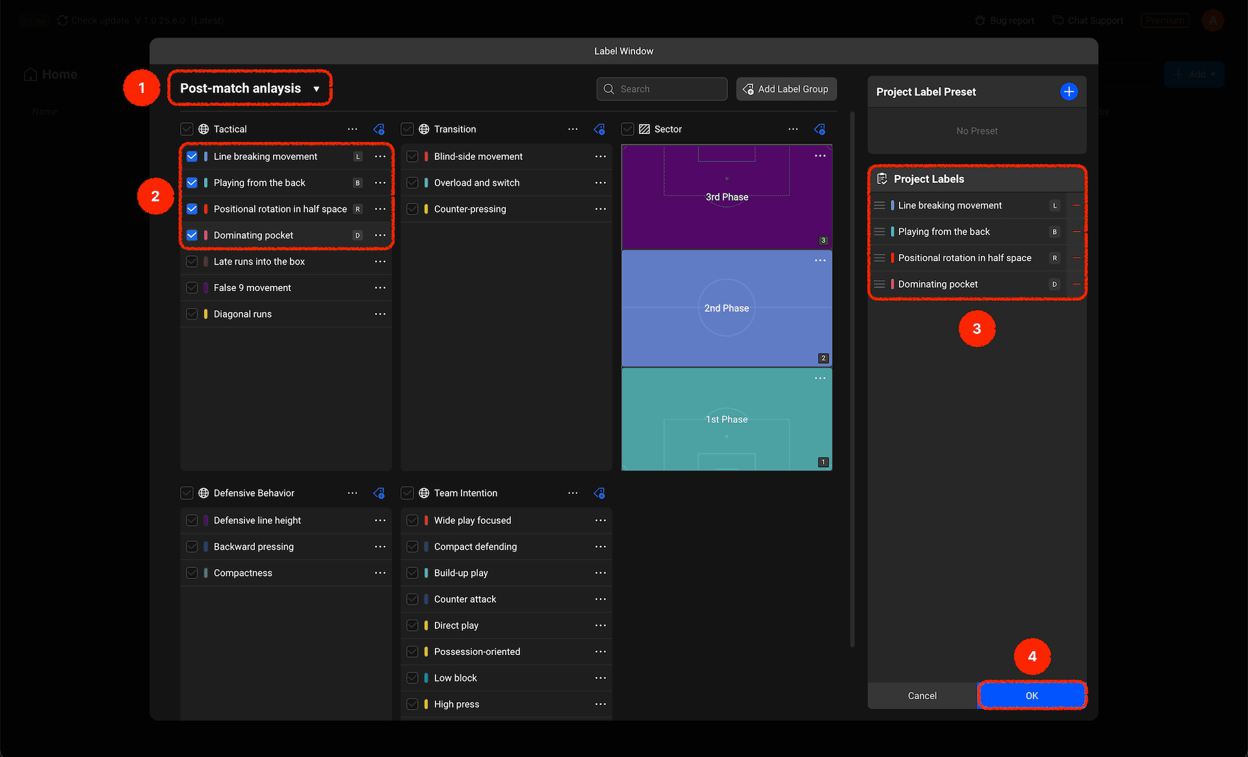The height and width of the screenshot is (757, 1248).
Task: Click the tag icon beside Sector group
Action: click(x=820, y=129)
